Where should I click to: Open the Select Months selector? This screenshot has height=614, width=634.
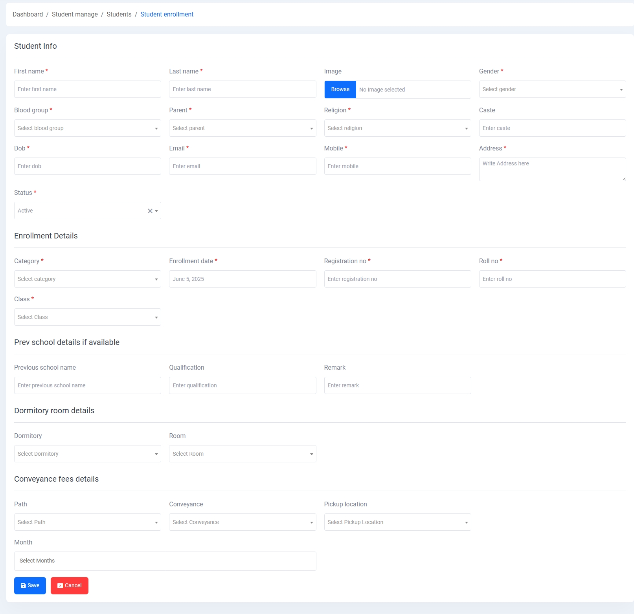tap(165, 561)
